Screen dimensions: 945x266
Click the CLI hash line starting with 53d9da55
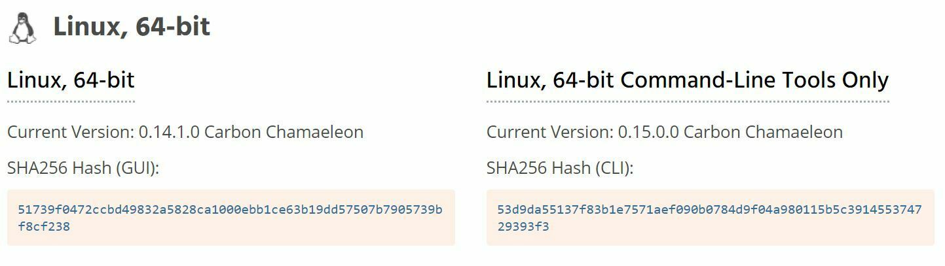pyautogui.click(x=709, y=210)
